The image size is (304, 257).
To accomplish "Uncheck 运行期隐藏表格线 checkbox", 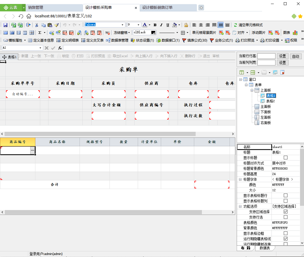I will [285, 239].
